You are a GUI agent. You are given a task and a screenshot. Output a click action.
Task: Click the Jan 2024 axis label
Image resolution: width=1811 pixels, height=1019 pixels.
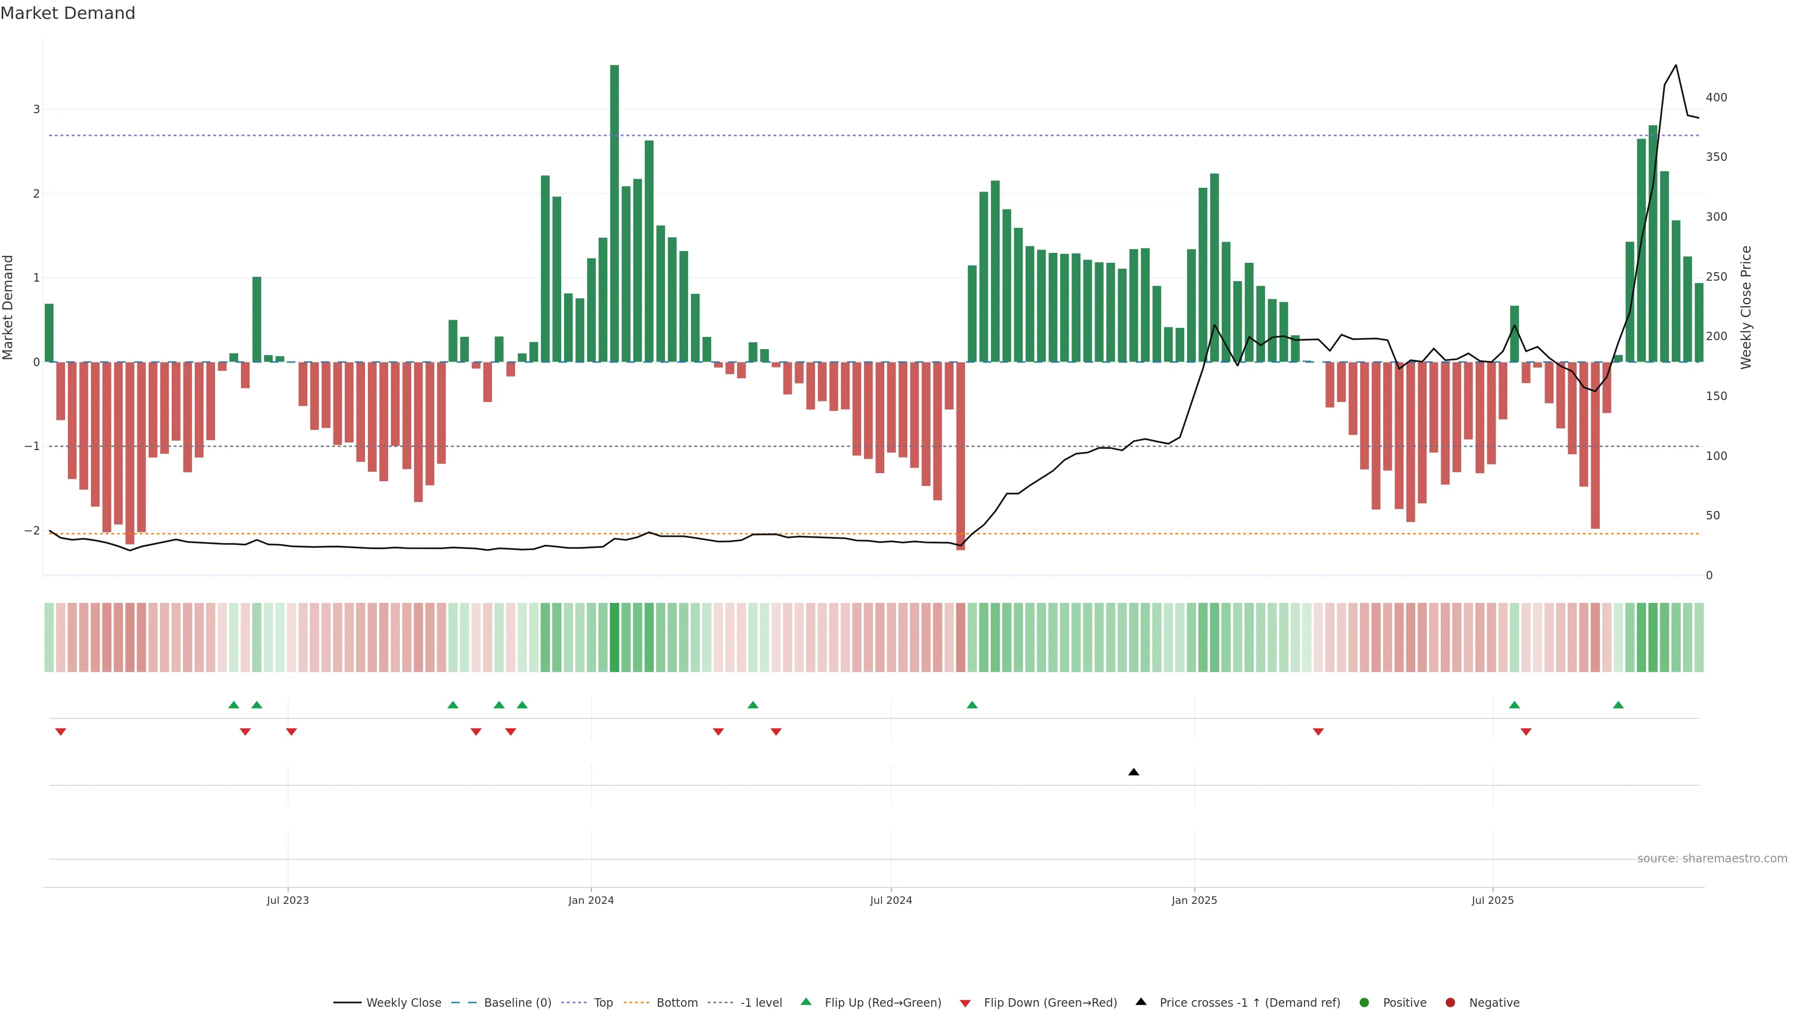click(591, 900)
